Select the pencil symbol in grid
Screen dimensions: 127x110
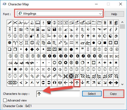tap(10, 23)
